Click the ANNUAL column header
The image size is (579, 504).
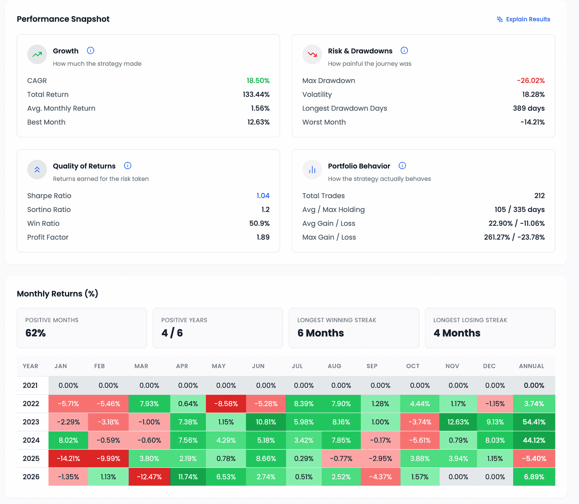pyautogui.click(x=532, y=366)
